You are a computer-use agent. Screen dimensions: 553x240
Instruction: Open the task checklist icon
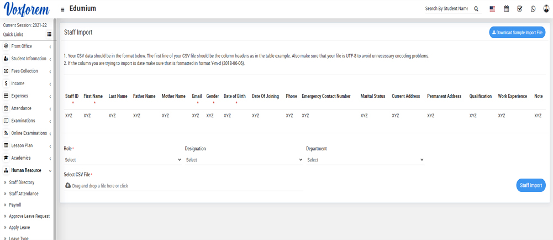click(x=519, y=9)
